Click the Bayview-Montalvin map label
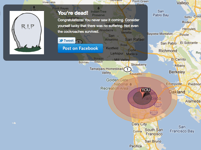 [x=160, y=34]
